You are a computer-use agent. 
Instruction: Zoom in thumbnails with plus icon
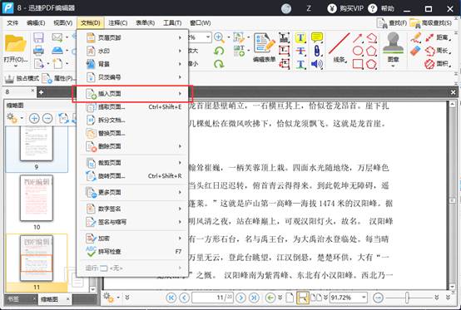(x=34, y=118)
